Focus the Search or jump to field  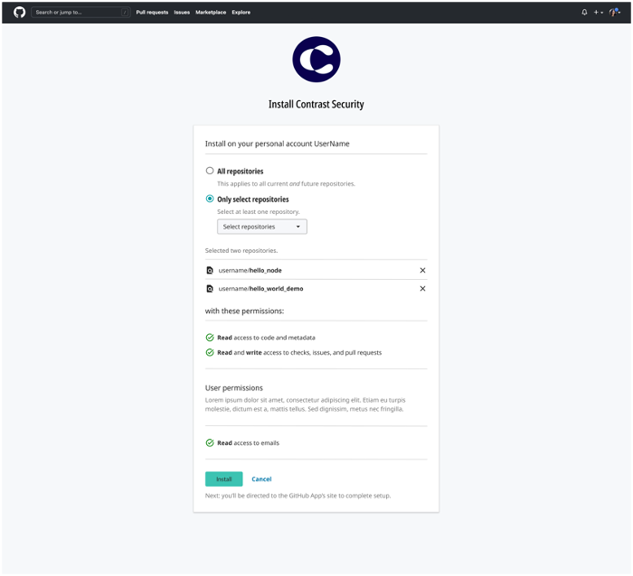[80, 12]
